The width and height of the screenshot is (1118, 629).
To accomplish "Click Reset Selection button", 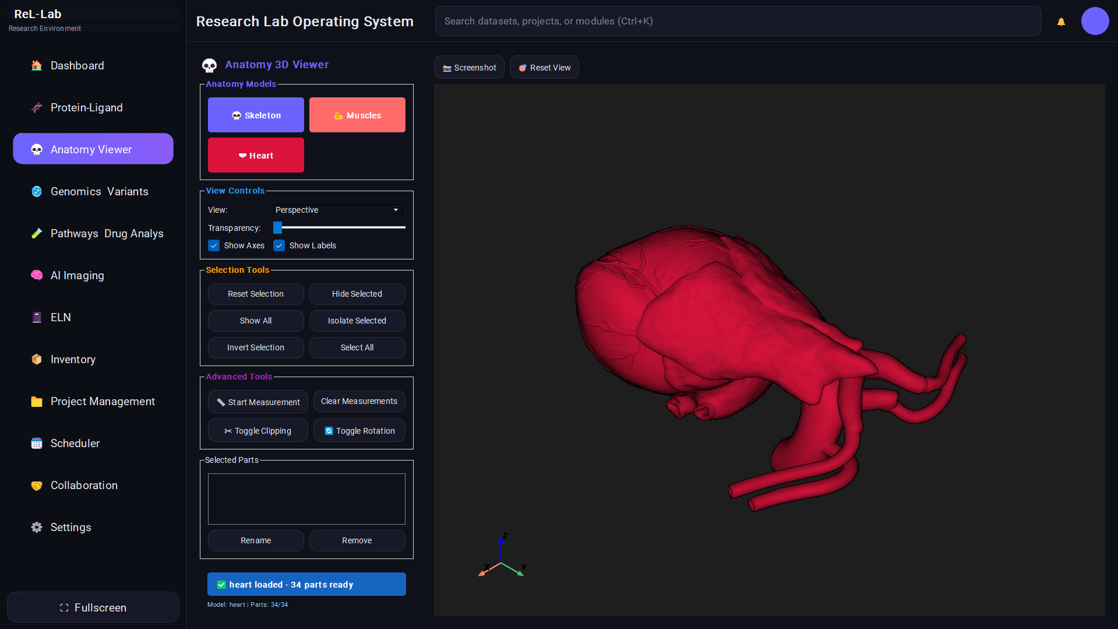I will click(256, 294).
